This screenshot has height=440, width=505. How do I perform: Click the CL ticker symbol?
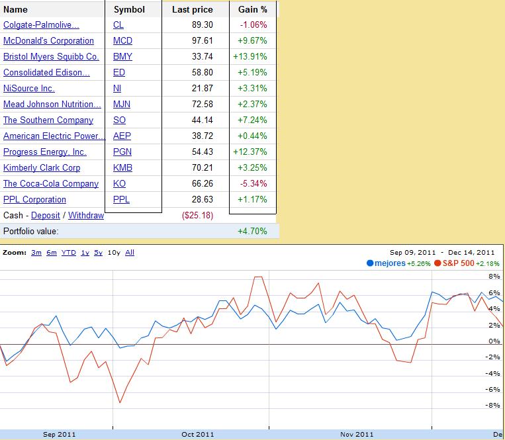[118, 24]
